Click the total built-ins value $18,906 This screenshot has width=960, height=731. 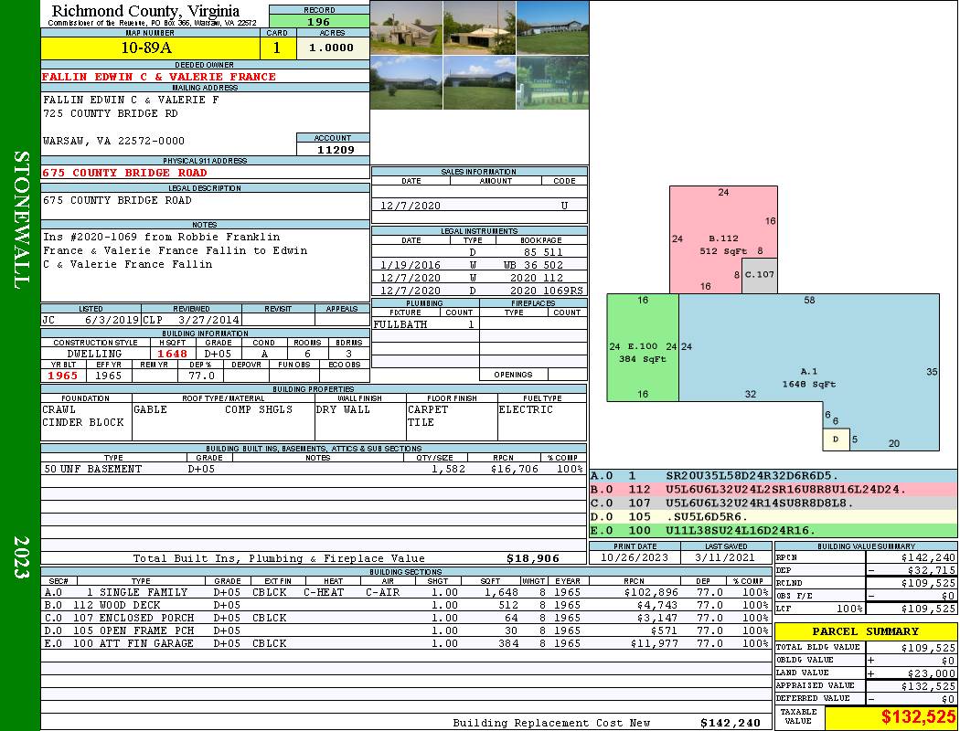(x=533, y=558)
